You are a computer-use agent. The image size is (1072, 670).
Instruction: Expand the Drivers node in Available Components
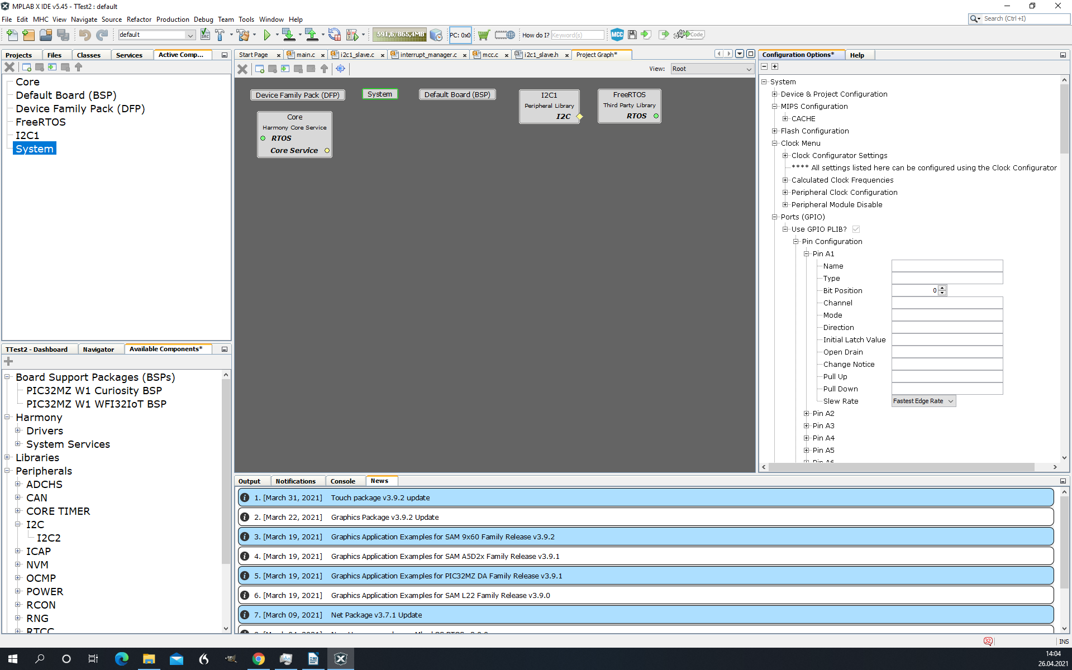pyautogui.click(x=18, y=430)
